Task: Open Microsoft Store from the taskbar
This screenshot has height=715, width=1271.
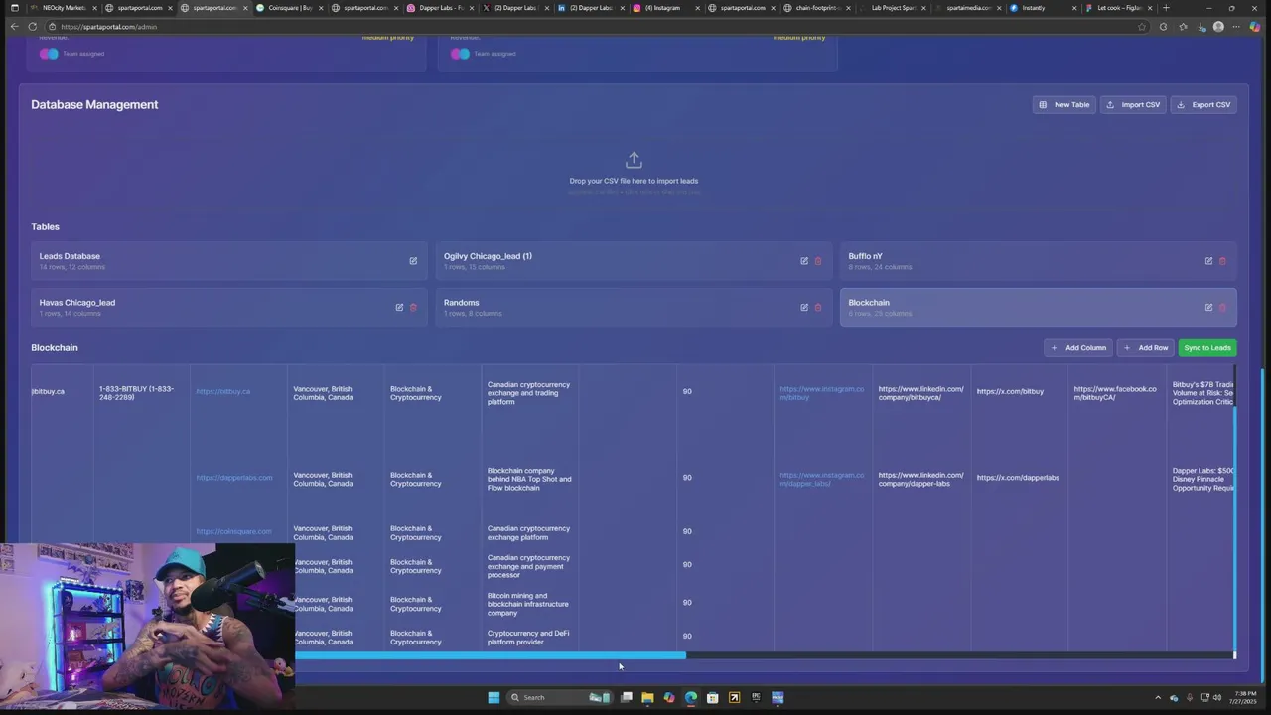Action: (x=713, y=697)
